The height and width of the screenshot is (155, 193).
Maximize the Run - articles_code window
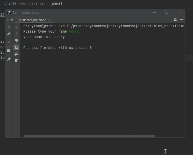(167, 12)
